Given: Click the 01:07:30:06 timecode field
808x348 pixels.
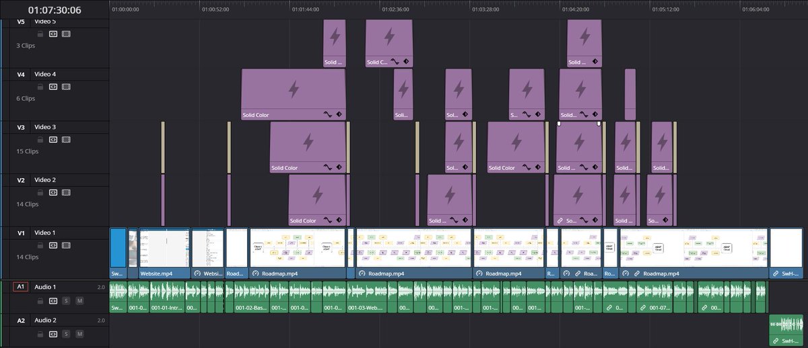Looking at the screenshot, I should click(55, 10).
